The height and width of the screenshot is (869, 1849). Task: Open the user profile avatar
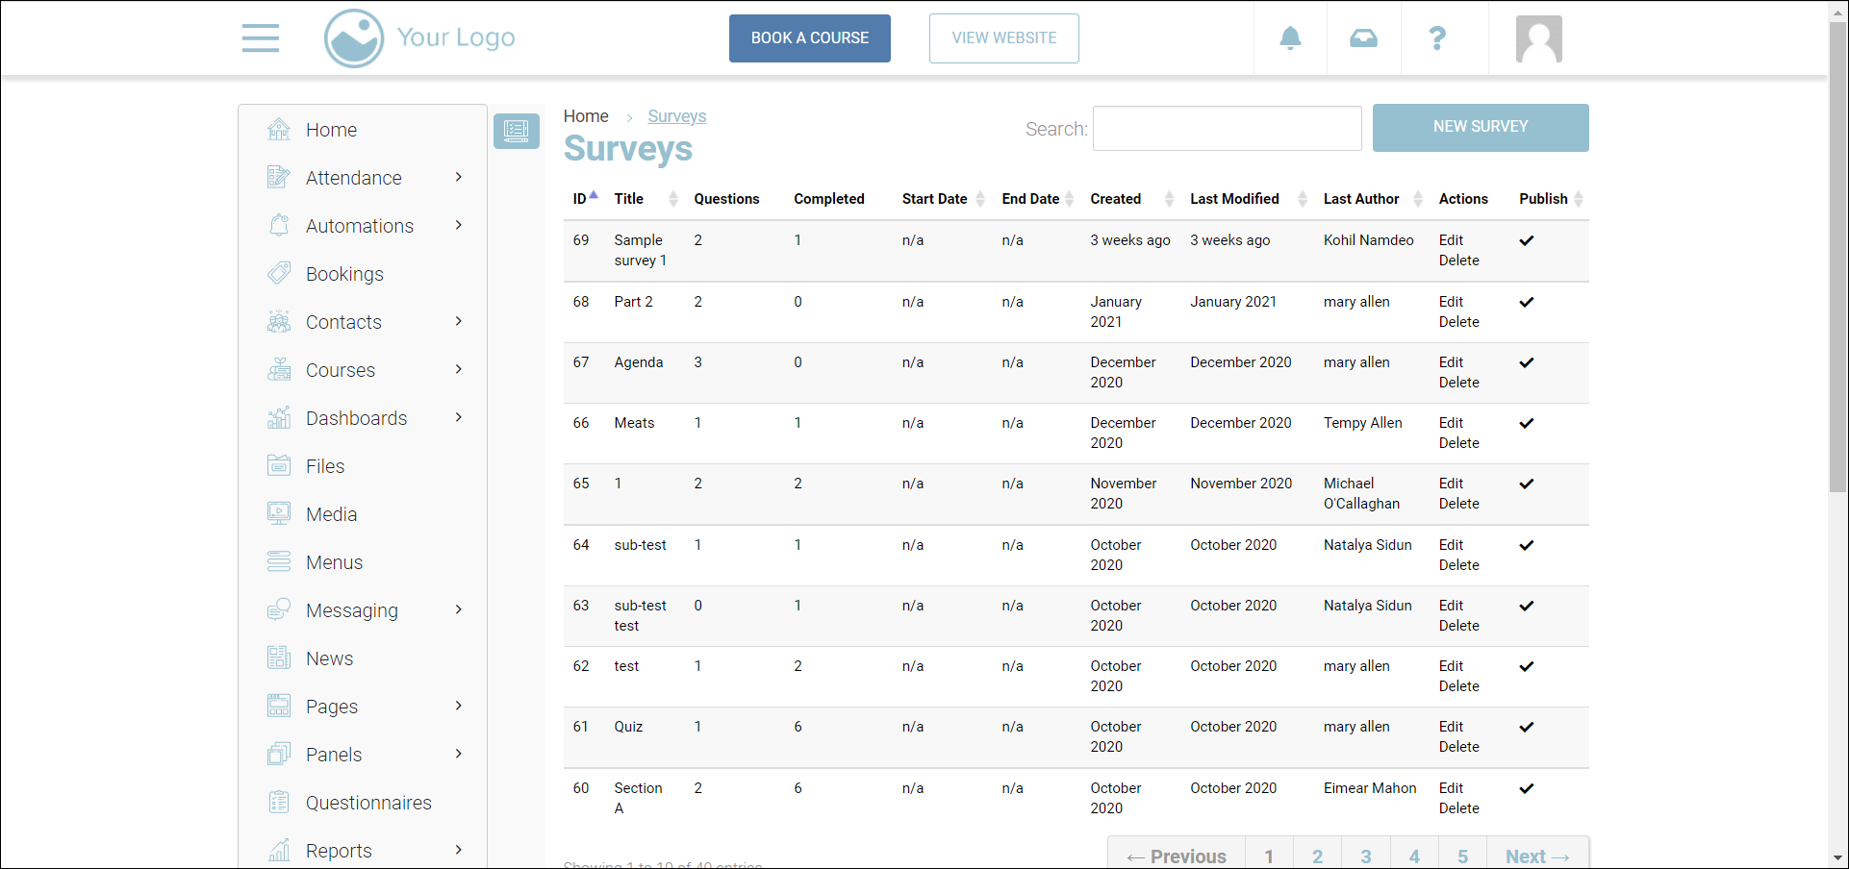point(1538,39)
